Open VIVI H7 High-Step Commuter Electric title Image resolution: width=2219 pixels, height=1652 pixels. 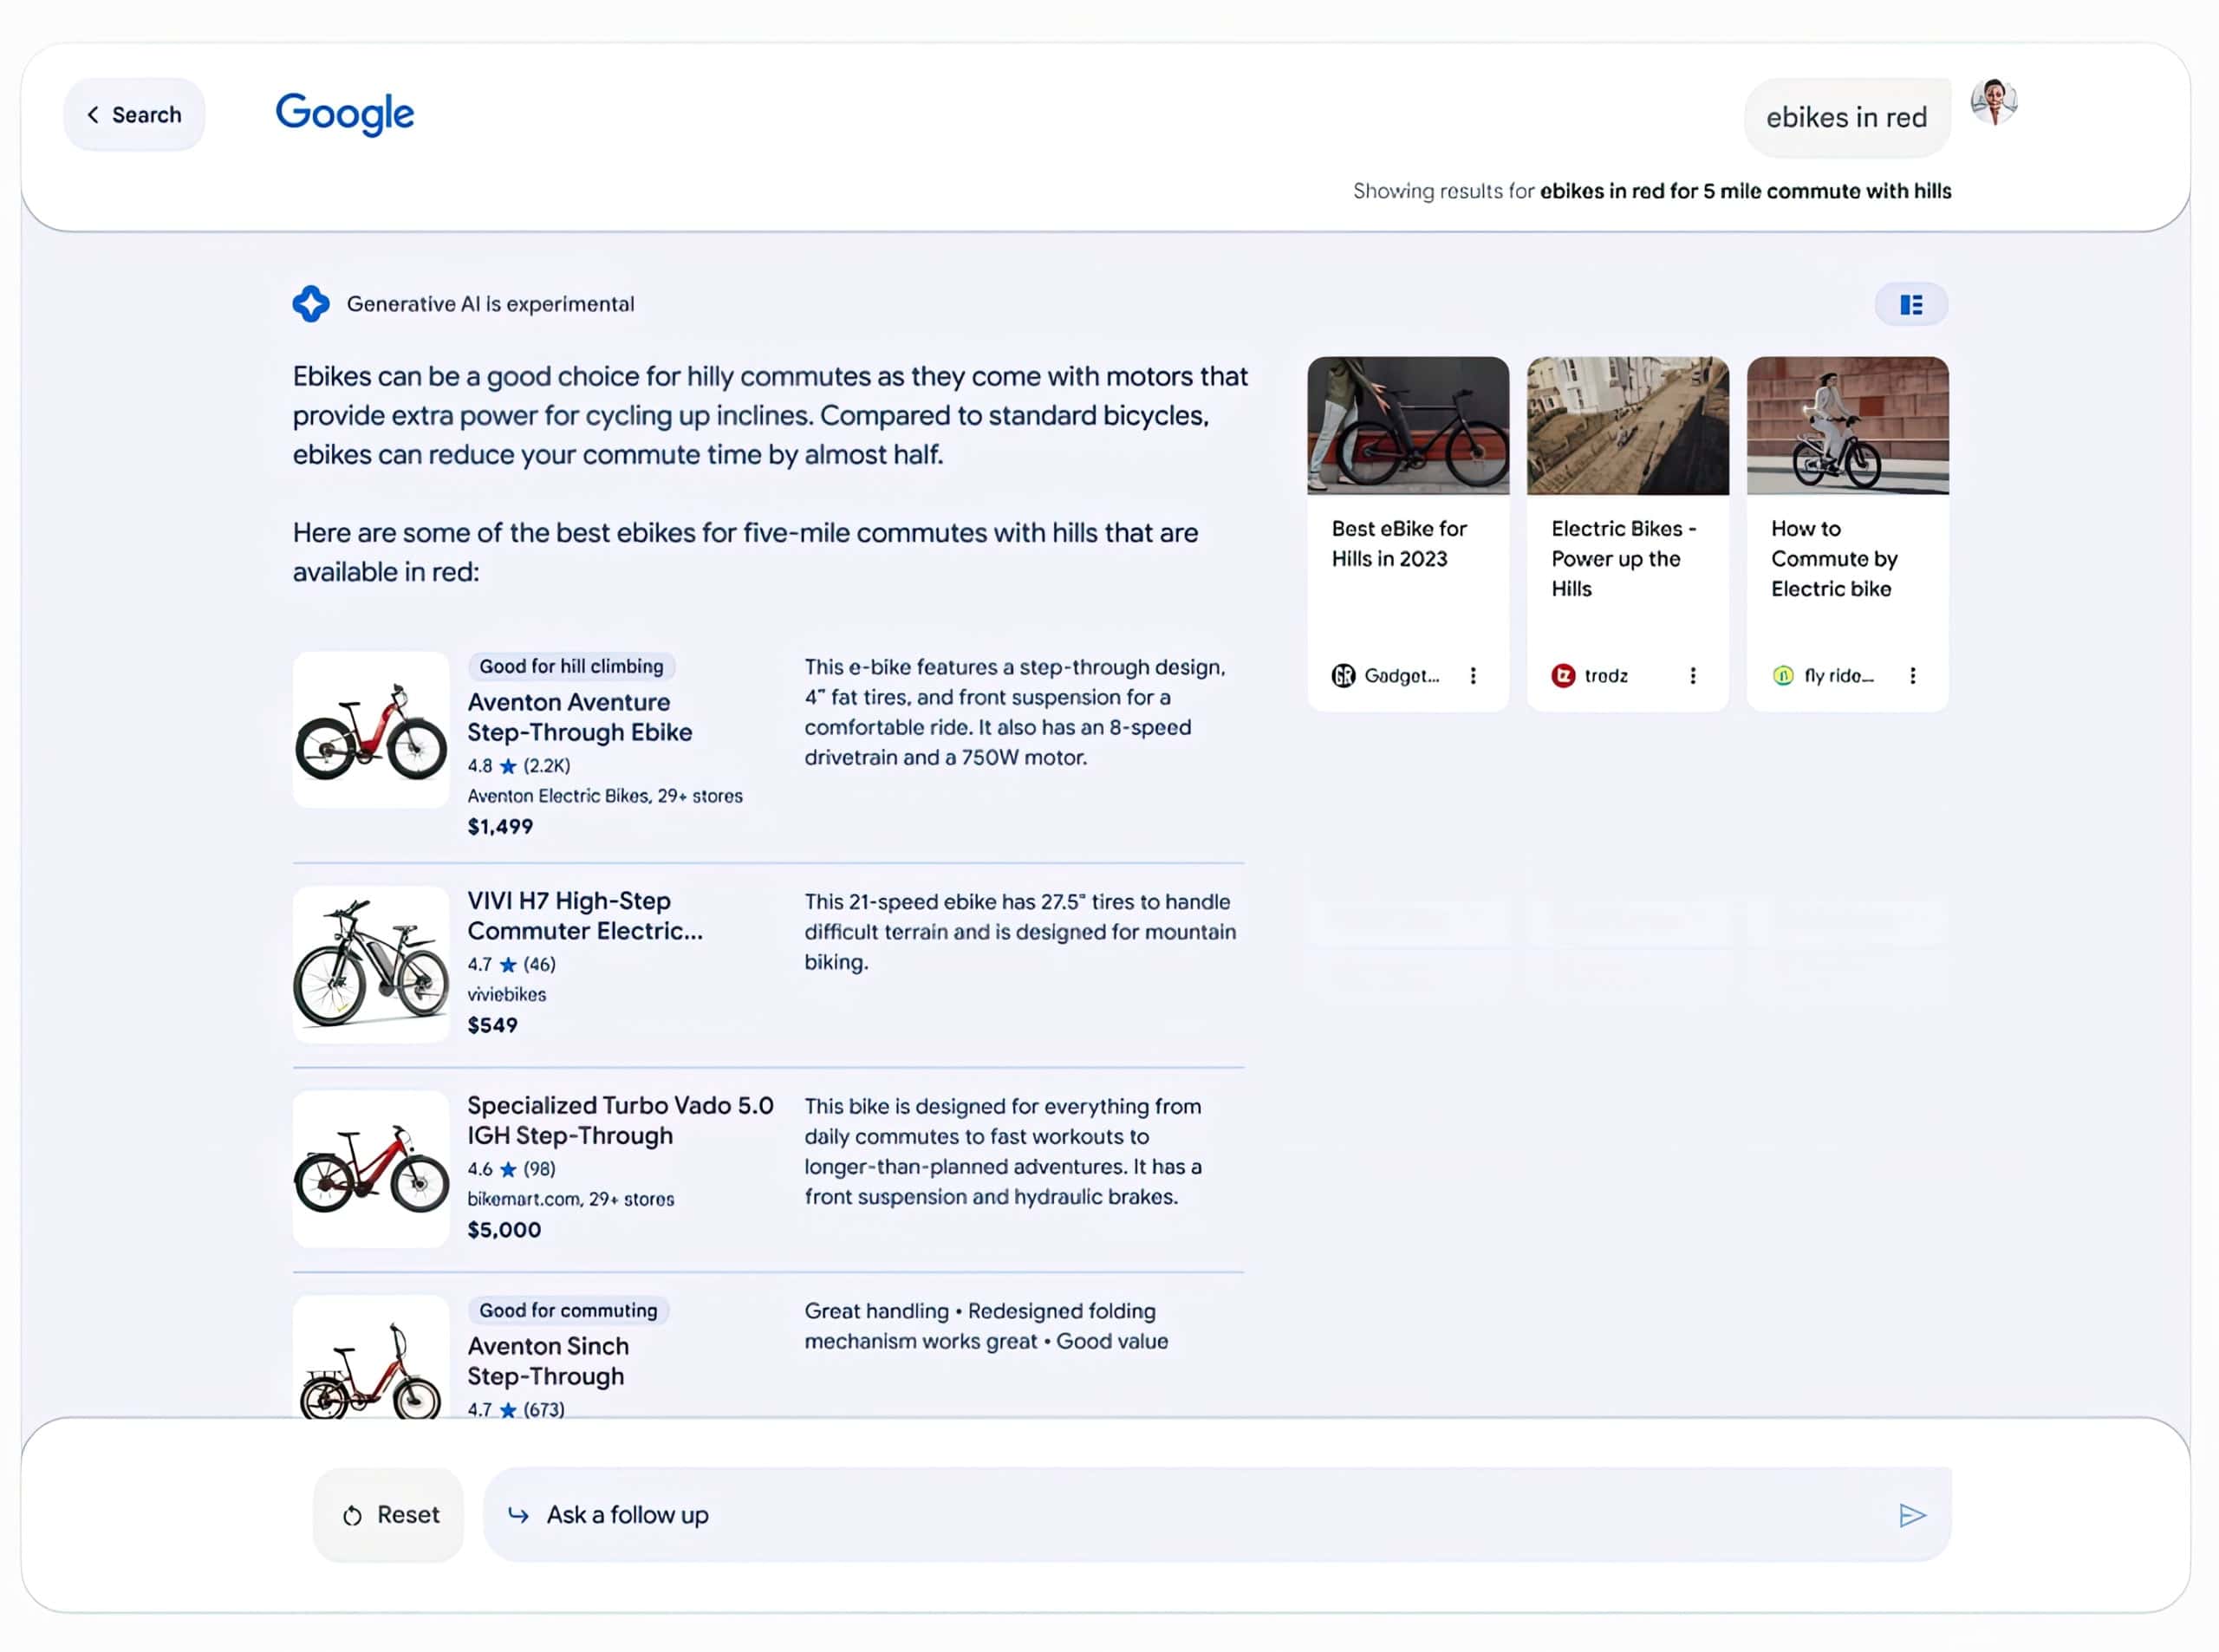(585, 916)
